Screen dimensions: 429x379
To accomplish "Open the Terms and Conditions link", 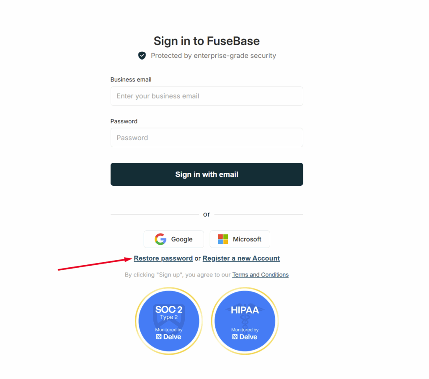I will click(260, 275).
